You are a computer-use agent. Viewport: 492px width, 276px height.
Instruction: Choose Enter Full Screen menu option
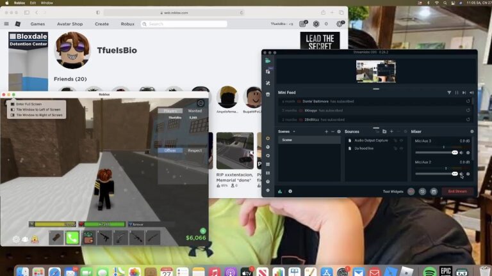[29, 104]
